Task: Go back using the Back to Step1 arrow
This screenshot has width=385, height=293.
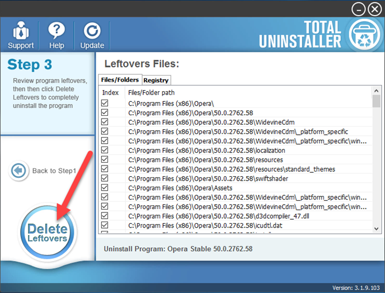Action: (18, 171)
